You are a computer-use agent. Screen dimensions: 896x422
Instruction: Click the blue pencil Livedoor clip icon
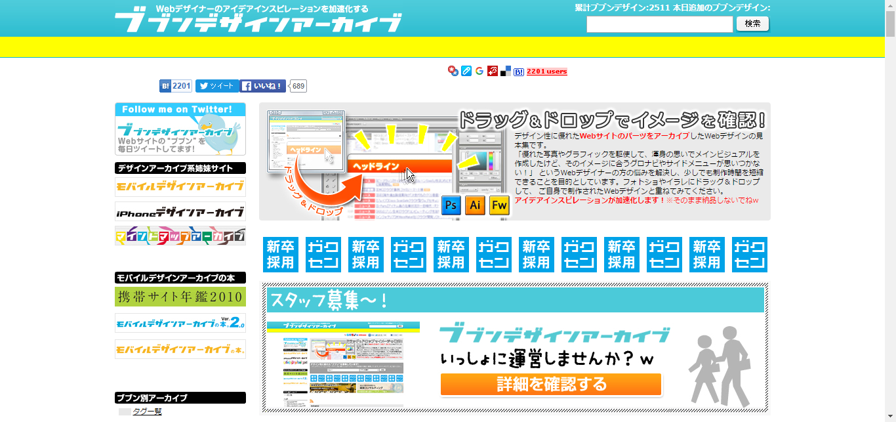tap(466, 71)
